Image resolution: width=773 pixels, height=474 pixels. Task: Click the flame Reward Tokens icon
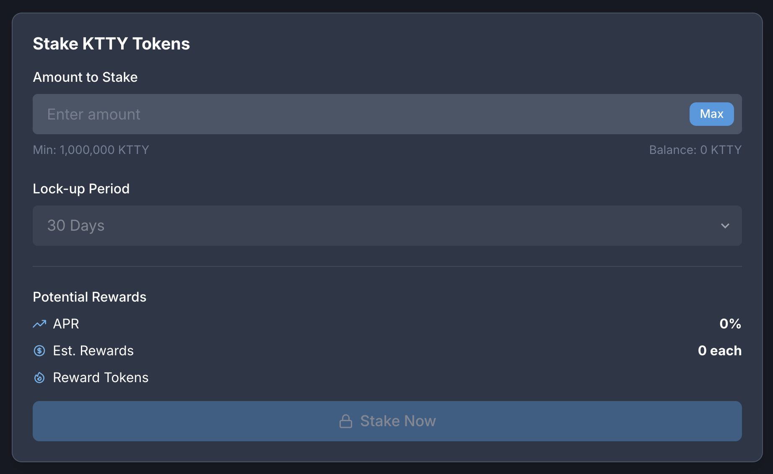click(x=39, y=378)
